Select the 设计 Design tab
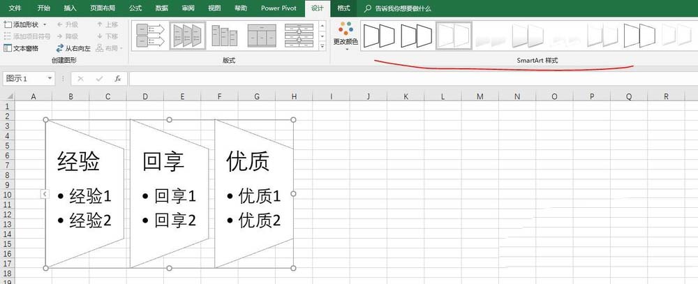698x284 pixels. point(318,8)
